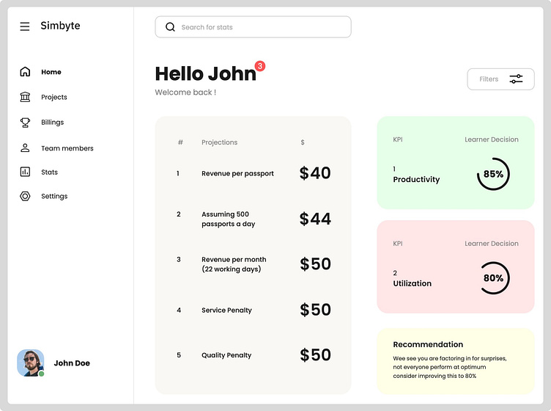Screen dimensions: 551x411
Task: Click the 80% Utilization progress ring
Action: [494, 278]
